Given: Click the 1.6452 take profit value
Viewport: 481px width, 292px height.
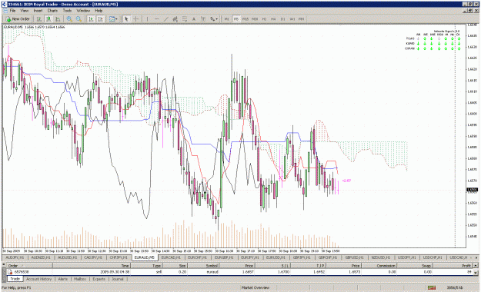Looking at the screenshot, I should (x=319, y=272).
